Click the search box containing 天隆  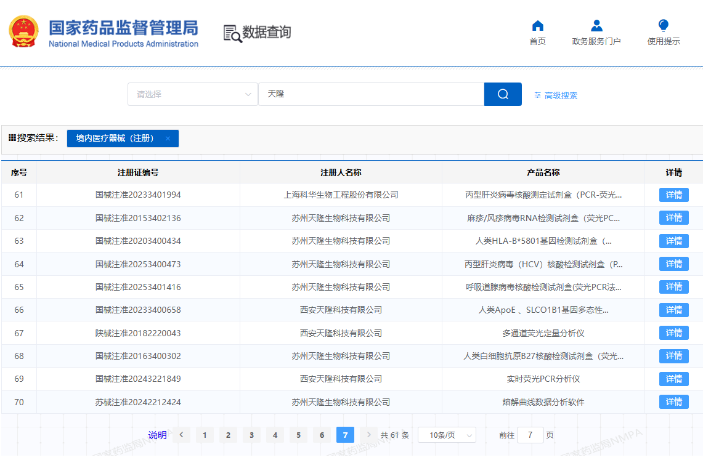(371, 94)
